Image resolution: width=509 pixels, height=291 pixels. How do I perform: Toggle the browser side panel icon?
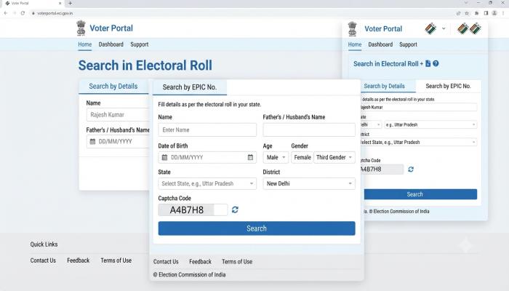[486, 13]
